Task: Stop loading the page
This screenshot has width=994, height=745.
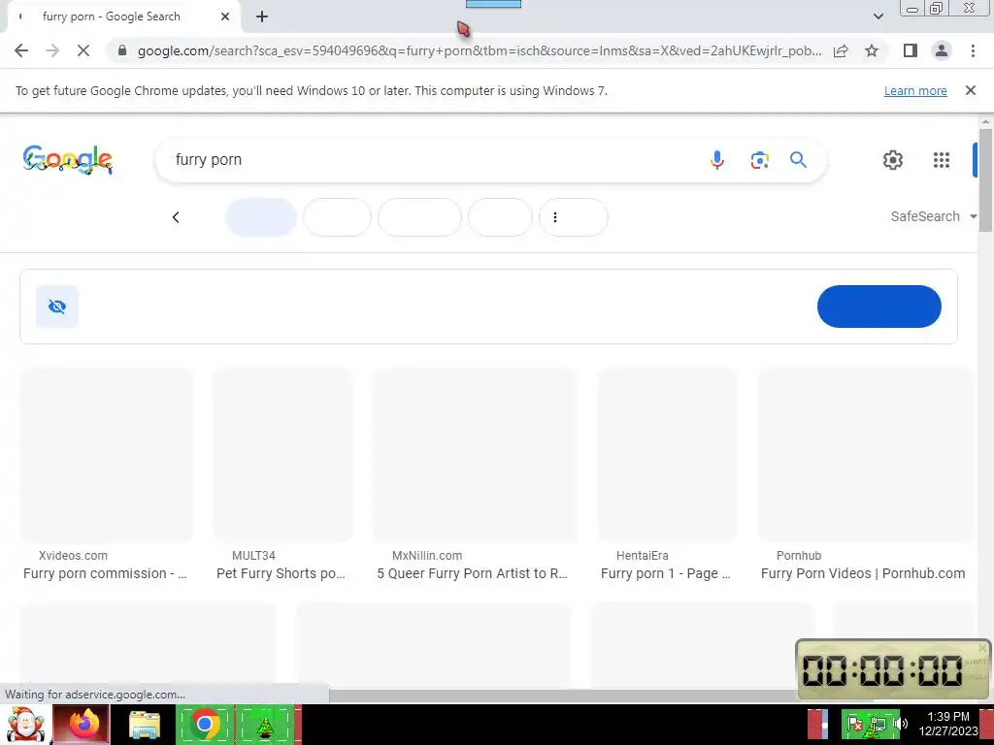Action: pyautogui.click(x=83, y=50)
